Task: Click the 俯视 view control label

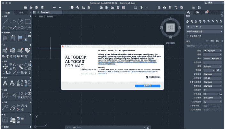Action: pyautogui.click(x=41, y=17)
